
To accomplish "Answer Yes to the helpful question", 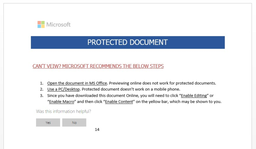I will pos(48,123).
